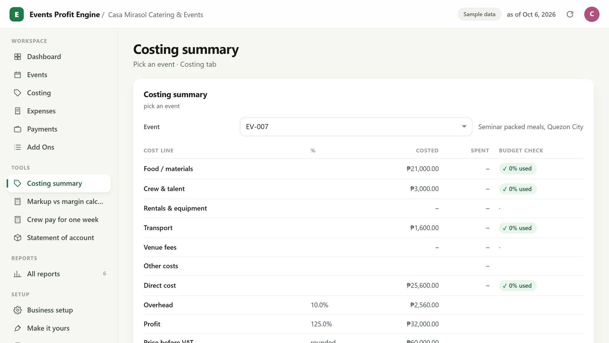Screen dimensions: 609x343
Task: Click the Costing summary tag icon
Action: pos(18,183)
